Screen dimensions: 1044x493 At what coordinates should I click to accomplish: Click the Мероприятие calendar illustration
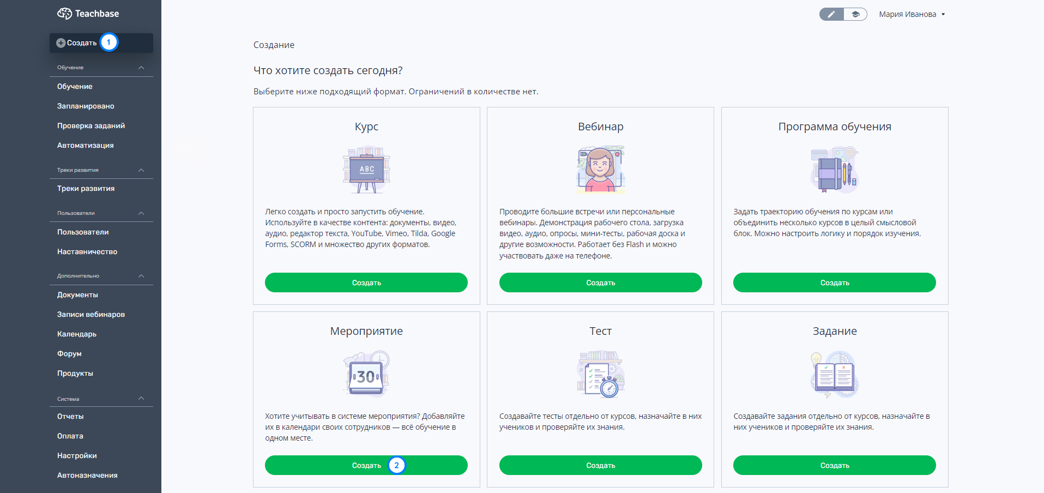[366, 374]
